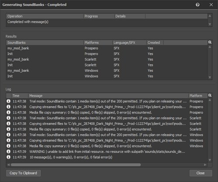Click the Log horizontal scrollbar left arrow
Screen dimensions: 218x182
coord(8,165)
